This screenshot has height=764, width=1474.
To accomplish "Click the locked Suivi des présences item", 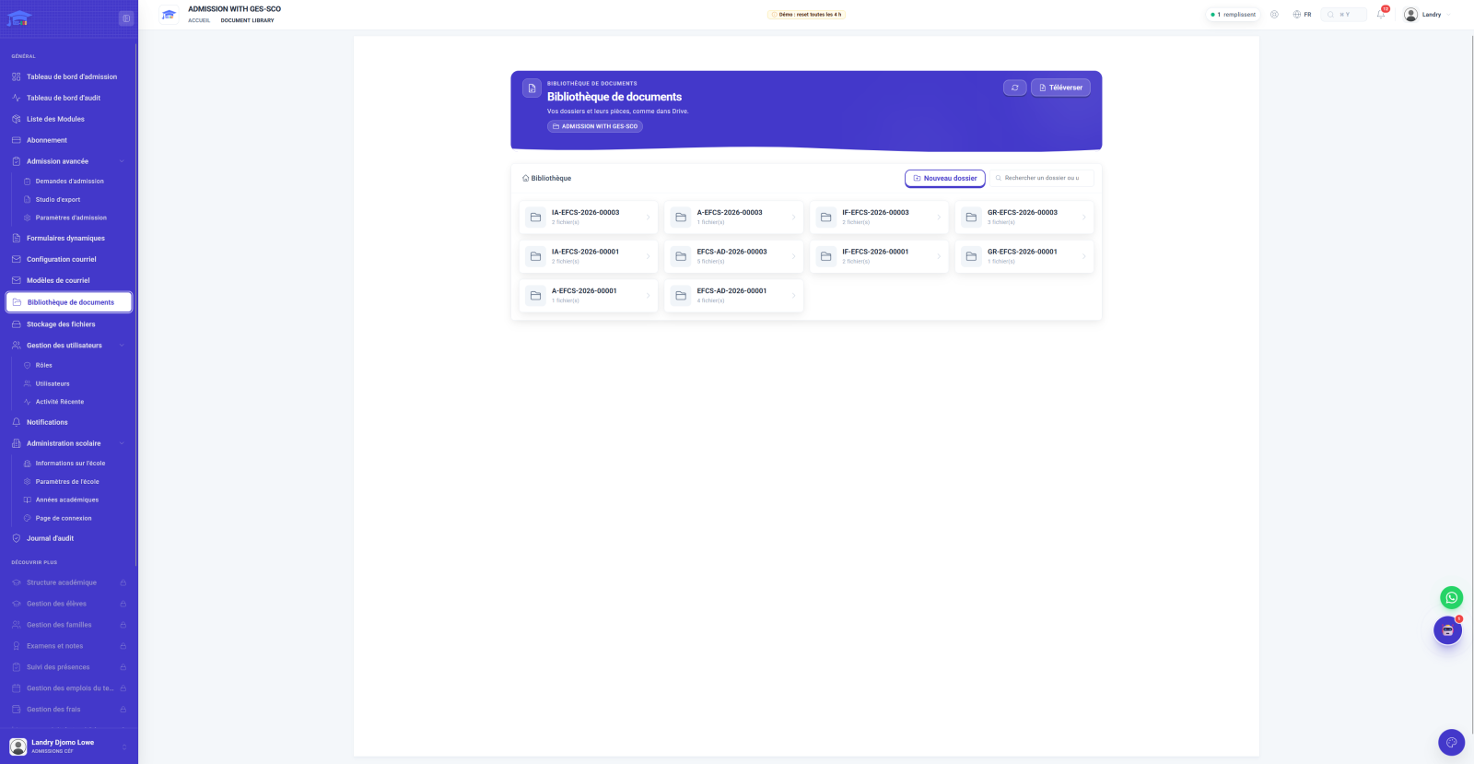I will (x=69, y=667).
